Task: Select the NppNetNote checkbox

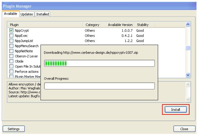Action: click(11, 51)
